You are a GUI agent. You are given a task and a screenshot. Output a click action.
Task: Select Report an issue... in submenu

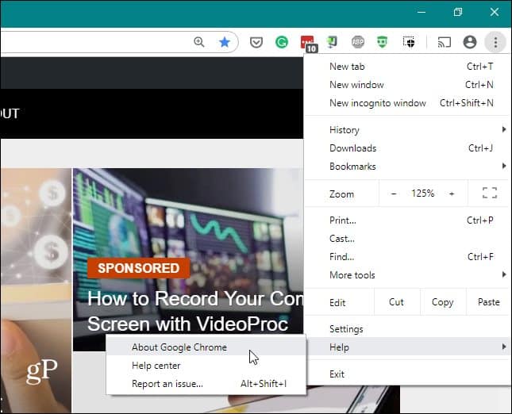pos(206,384)
